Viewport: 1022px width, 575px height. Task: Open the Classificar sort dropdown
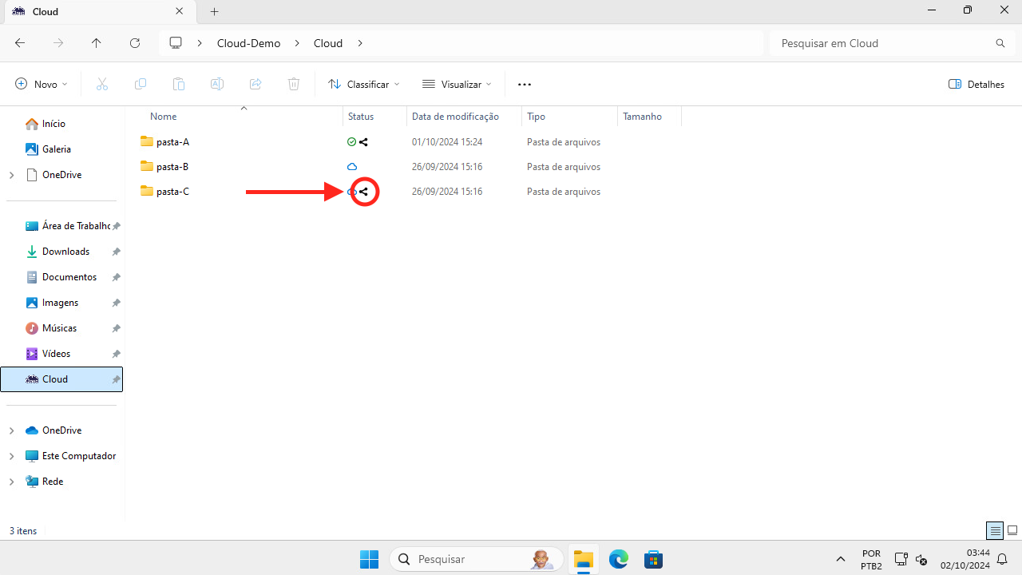363,84
